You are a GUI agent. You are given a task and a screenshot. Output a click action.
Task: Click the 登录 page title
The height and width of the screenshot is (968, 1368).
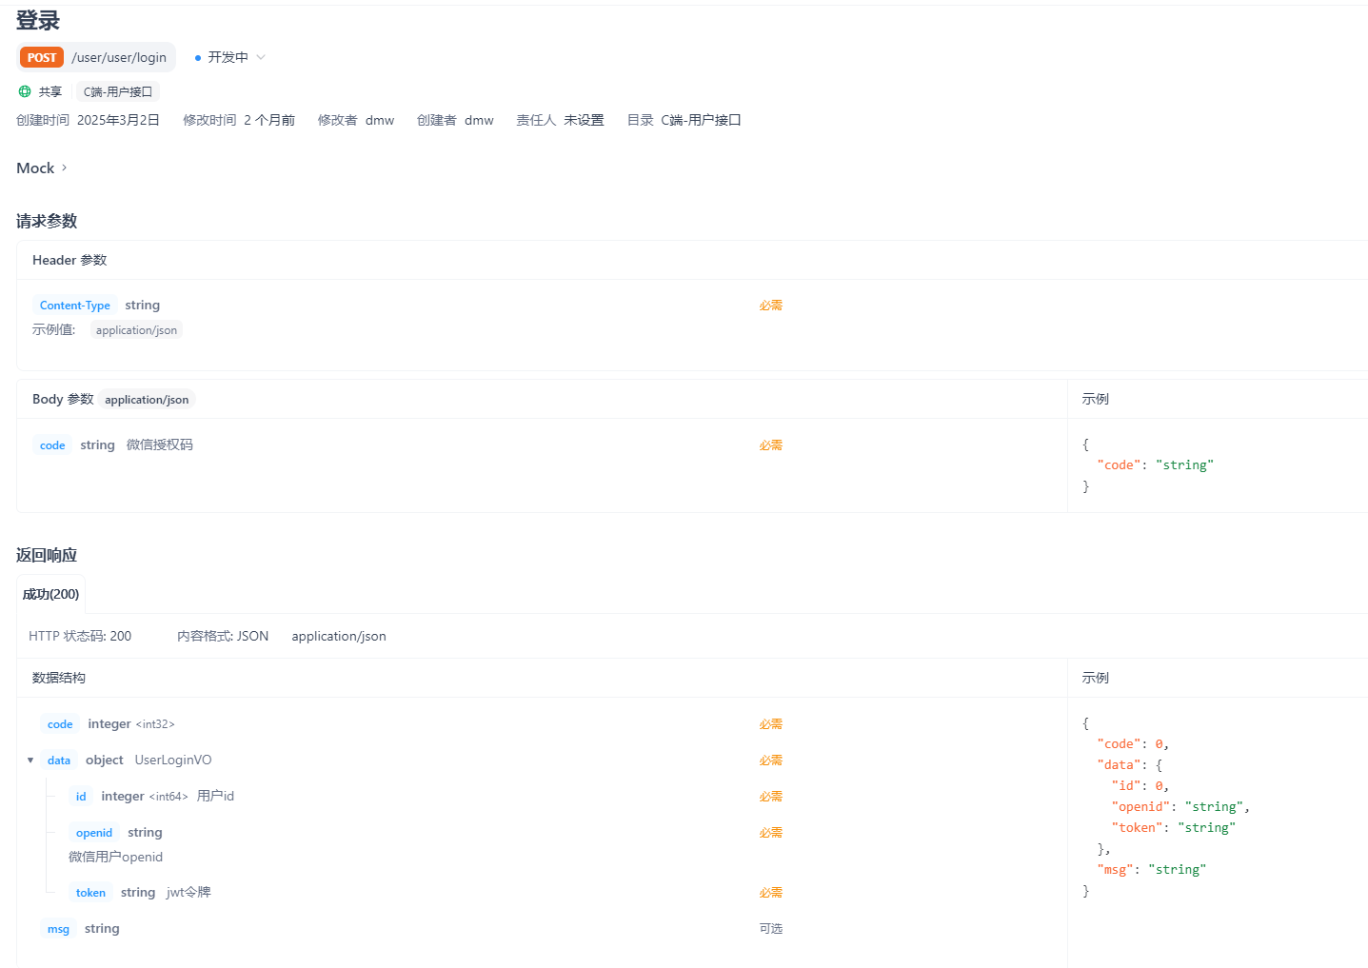(38, 20)
